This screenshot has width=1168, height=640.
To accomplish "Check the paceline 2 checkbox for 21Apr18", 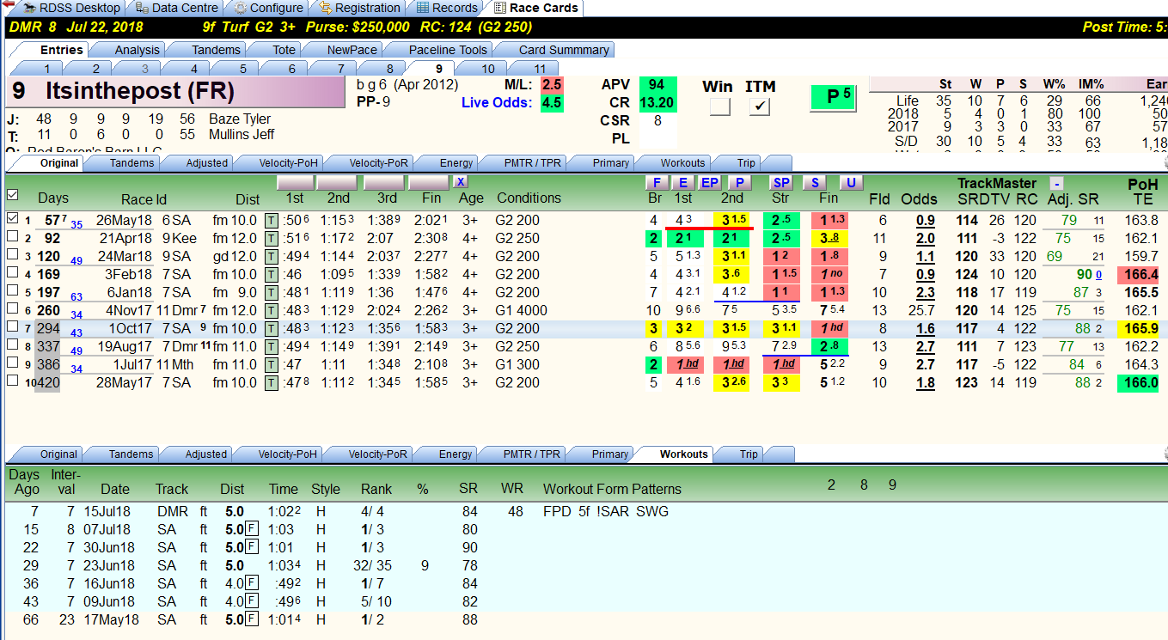I will [x=12, y=238].
